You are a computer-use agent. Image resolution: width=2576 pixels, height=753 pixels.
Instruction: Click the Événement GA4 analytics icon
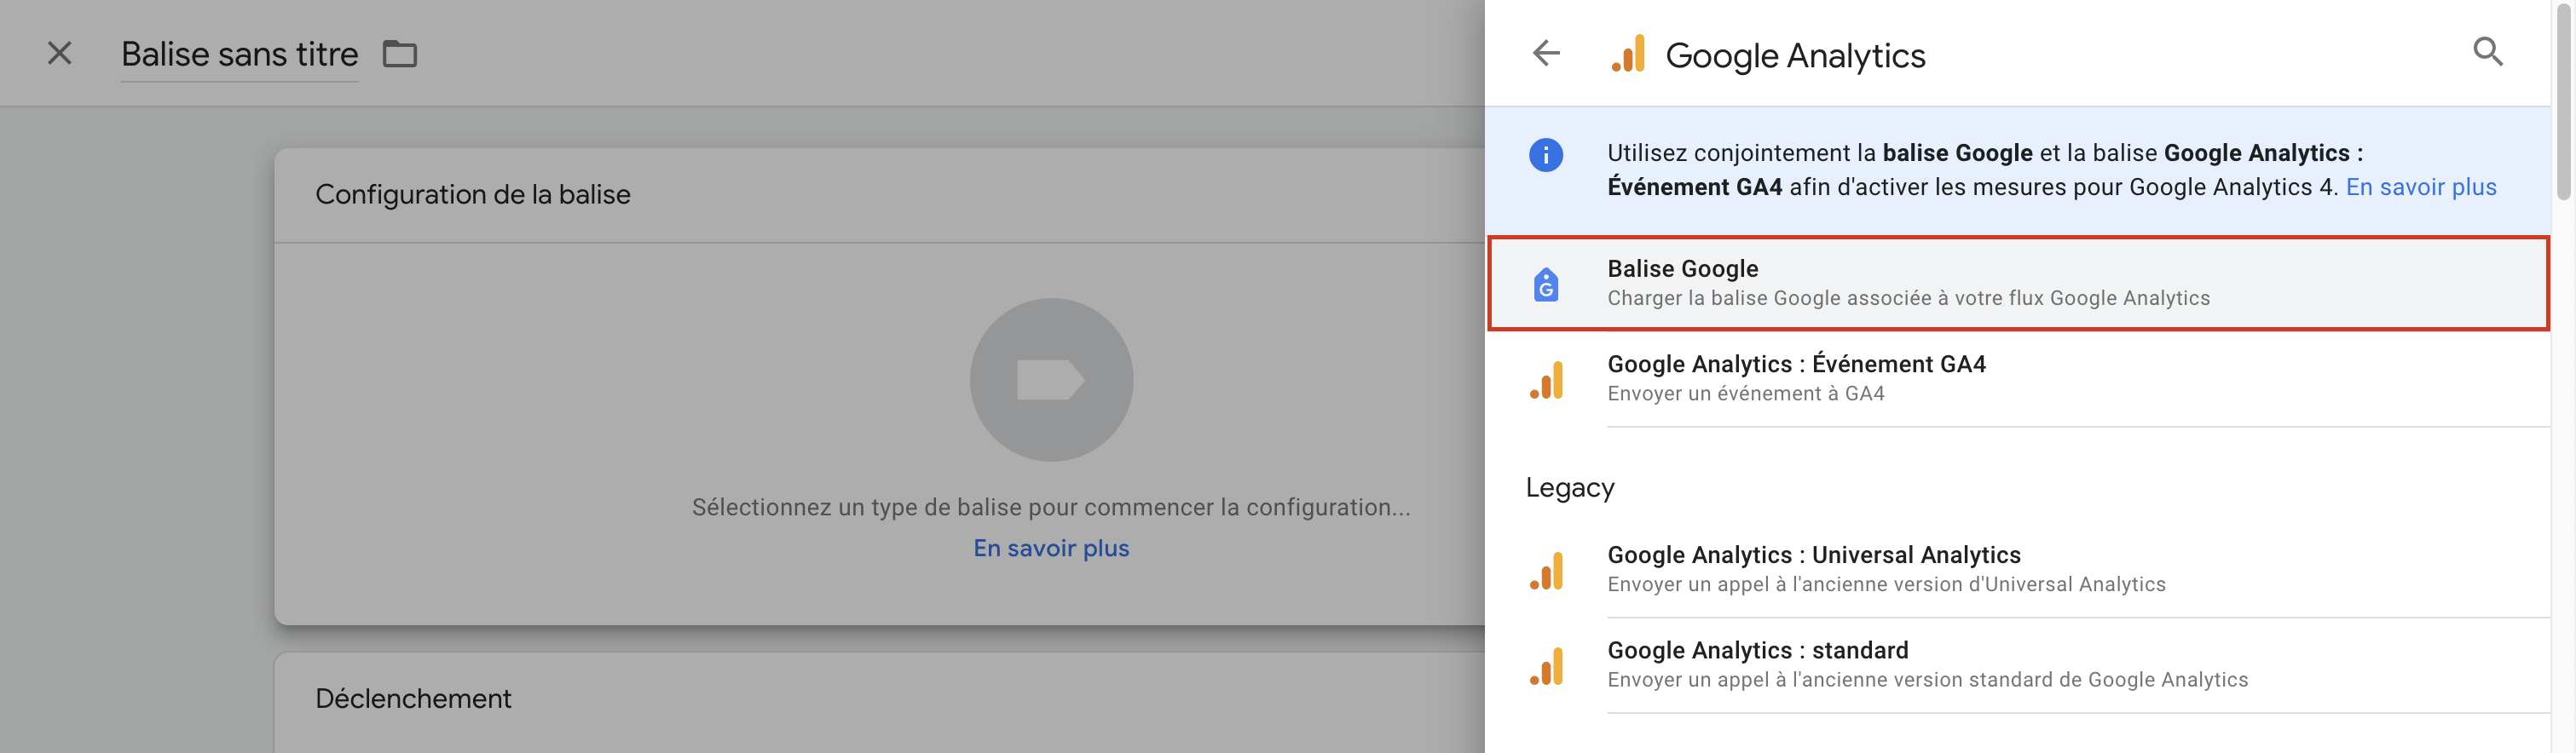[1546, 380]
